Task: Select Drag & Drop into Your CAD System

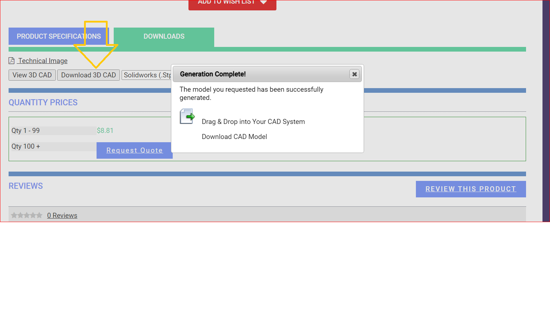Action: [x=253, y=122]
